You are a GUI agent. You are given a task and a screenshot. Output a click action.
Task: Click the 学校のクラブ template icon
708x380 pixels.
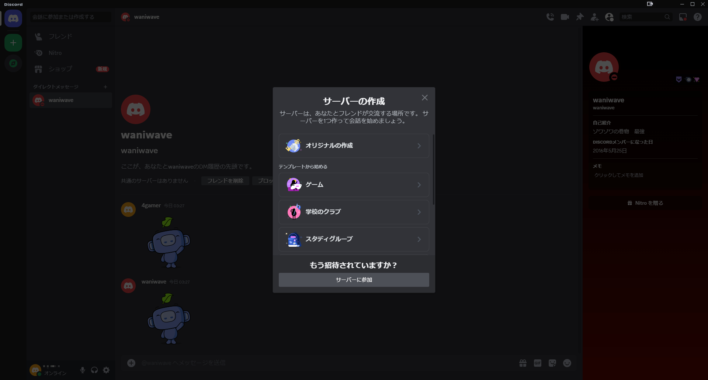click(x=294, y=212)
